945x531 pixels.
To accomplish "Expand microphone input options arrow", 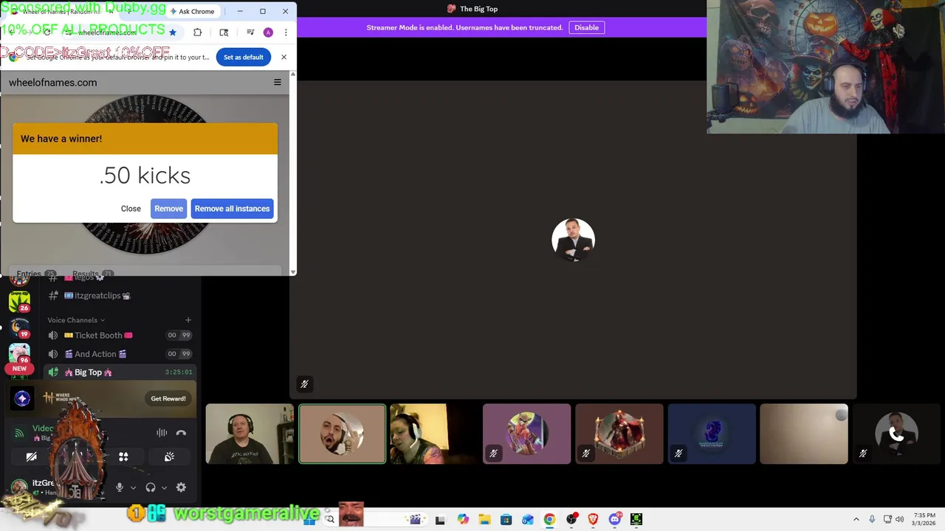I will (133, 487).
